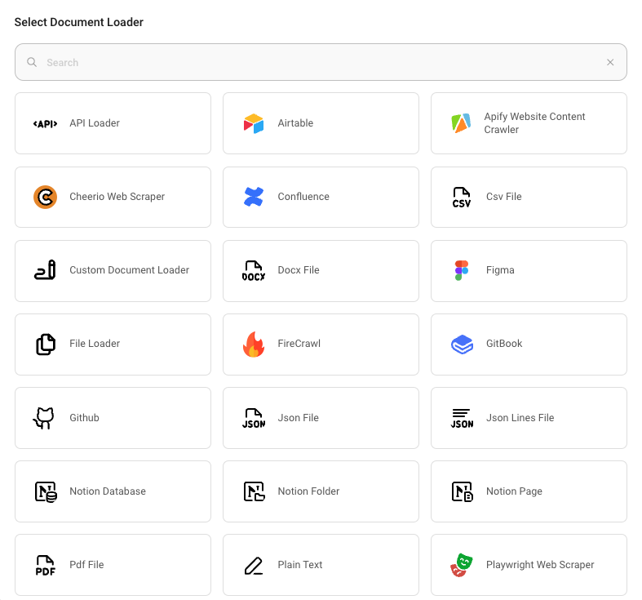Focus the Search input field
This screenshot has height=600, width=642.
click(x=321, y=62)
